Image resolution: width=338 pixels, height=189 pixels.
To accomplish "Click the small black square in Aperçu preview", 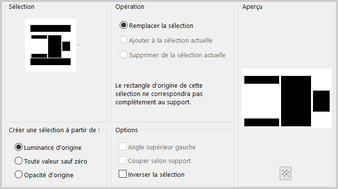I will point(321,101).
